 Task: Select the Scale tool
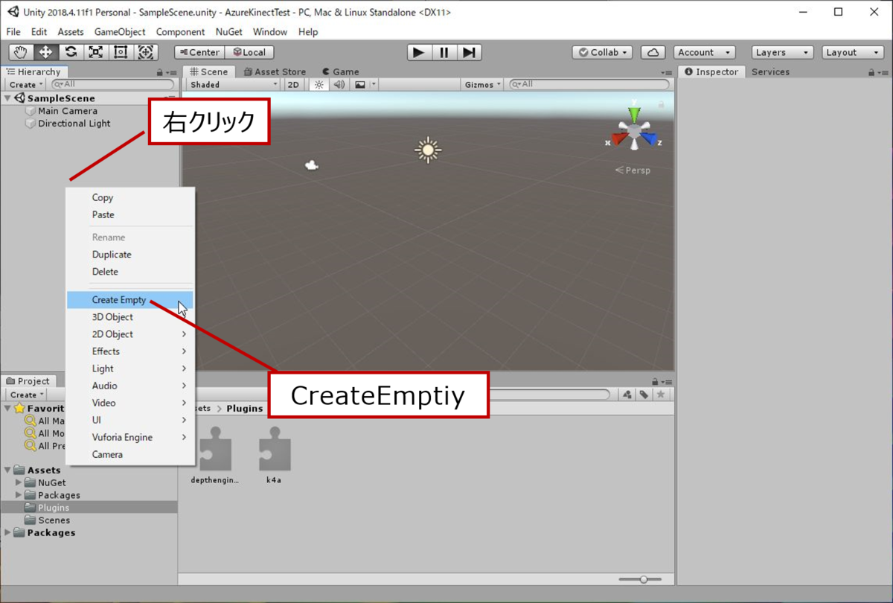(95, 52)
